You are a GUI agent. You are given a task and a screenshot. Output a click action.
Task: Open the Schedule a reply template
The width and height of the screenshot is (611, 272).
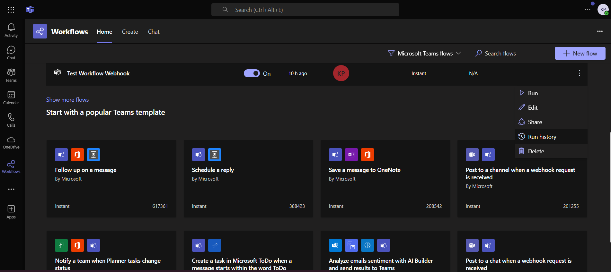point(248,179)
